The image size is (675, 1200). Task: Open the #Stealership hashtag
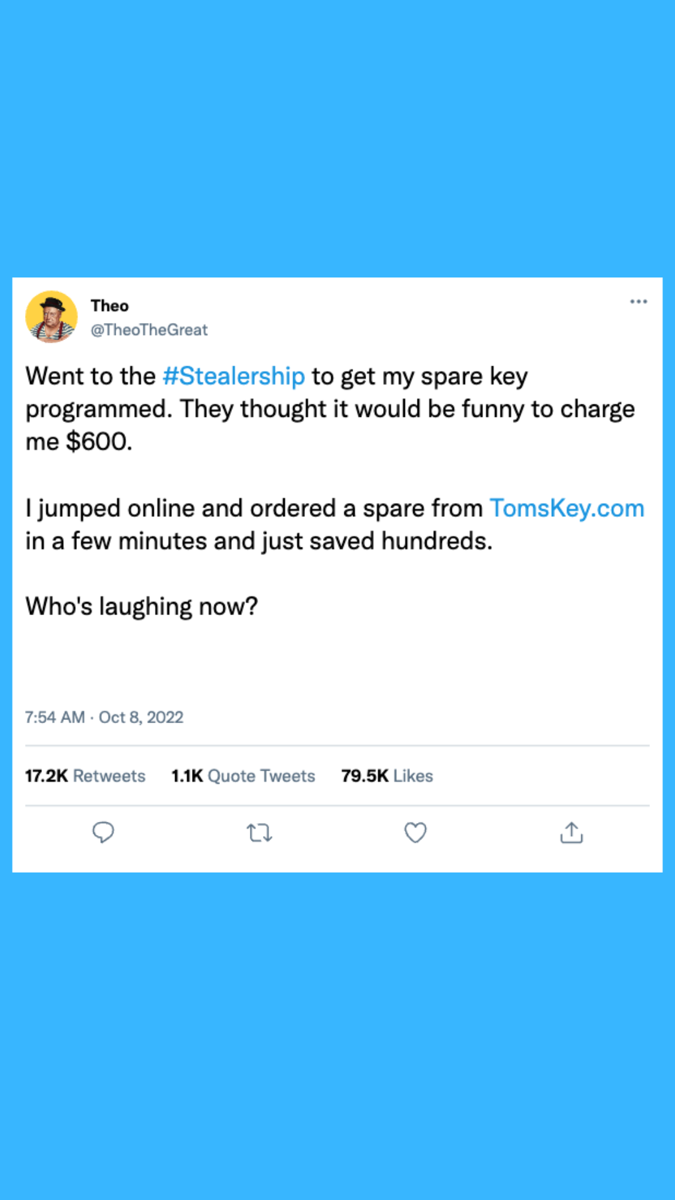[x=234, y=376]
